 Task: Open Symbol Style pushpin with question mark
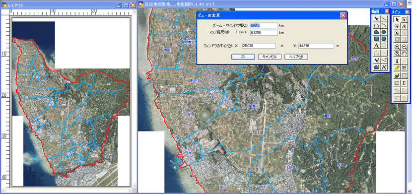pos(377,60)
